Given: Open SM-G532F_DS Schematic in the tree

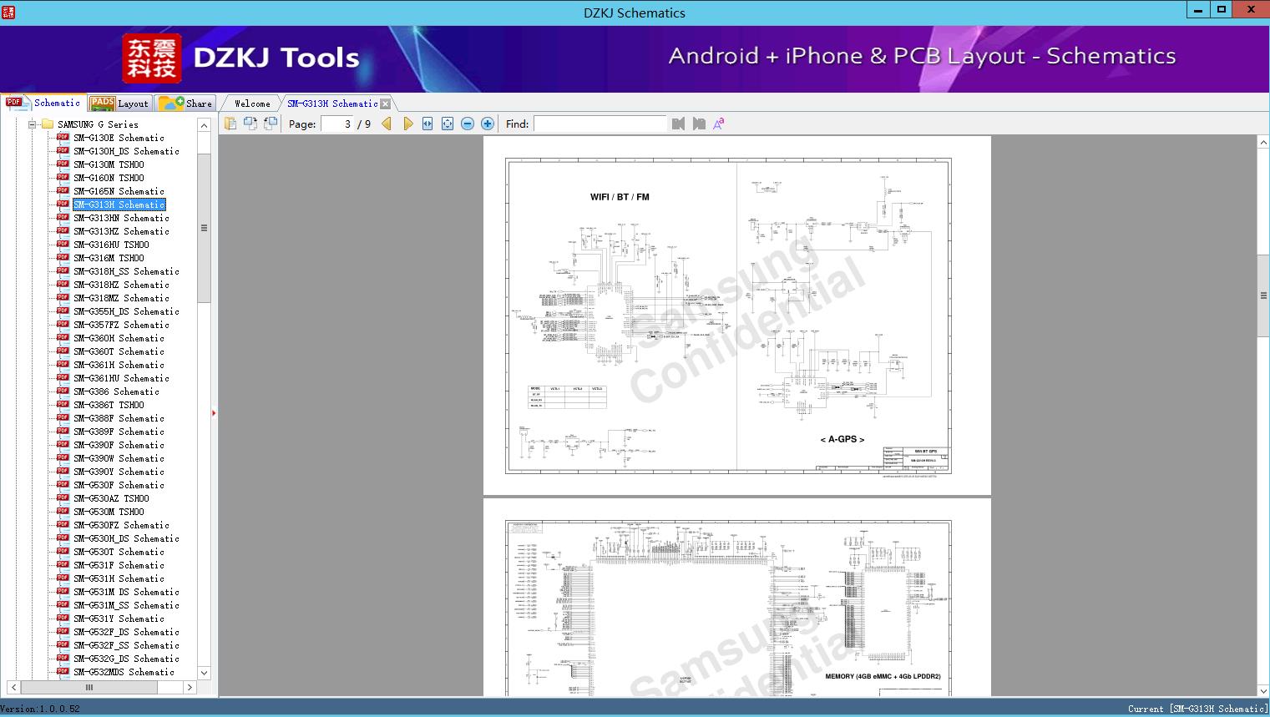Looking at the screenshot, I should tap(126, 632).
